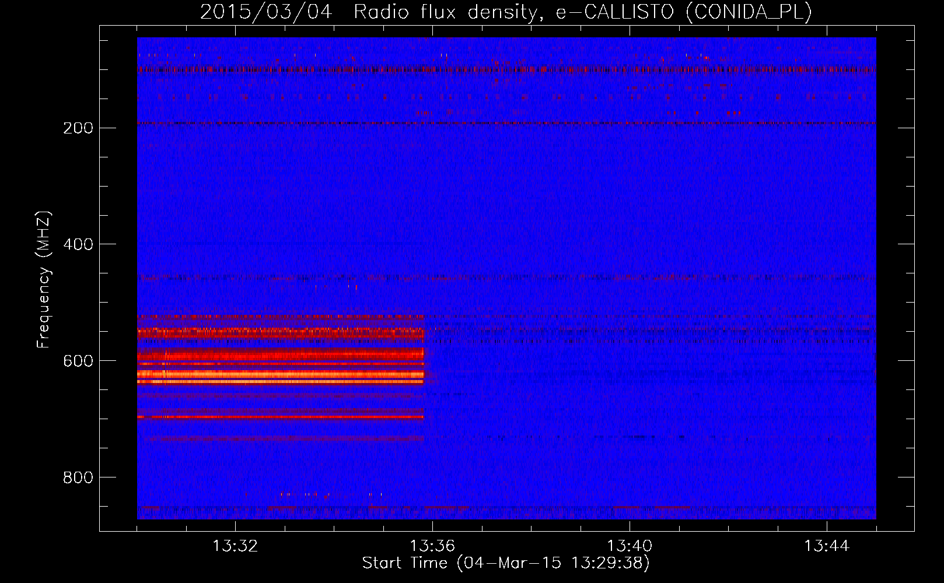
Task: Click the 13:44 time tick label
Action: pyautogui.click(x=827, y=546)
